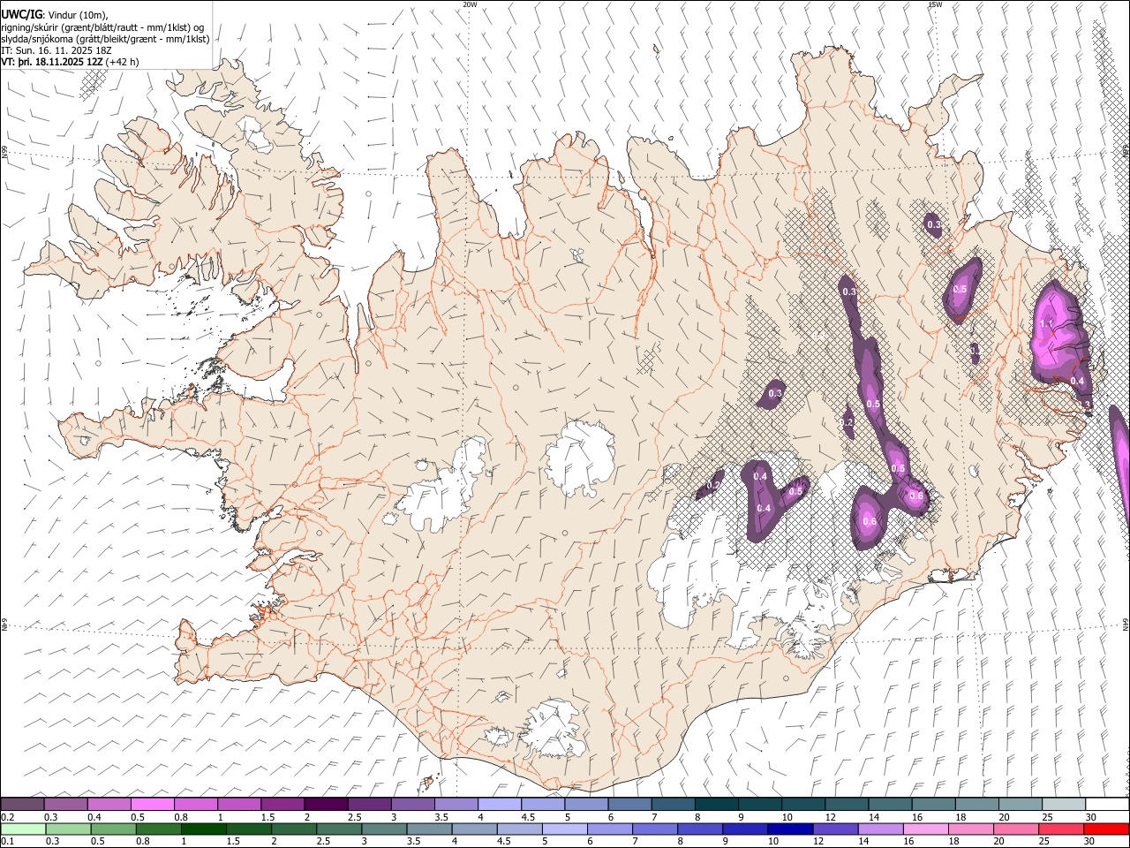Select the 'VT: þri. 18.11.2025 12Z' text
The width and height of the screenshot is (1130, 848).
52,62
